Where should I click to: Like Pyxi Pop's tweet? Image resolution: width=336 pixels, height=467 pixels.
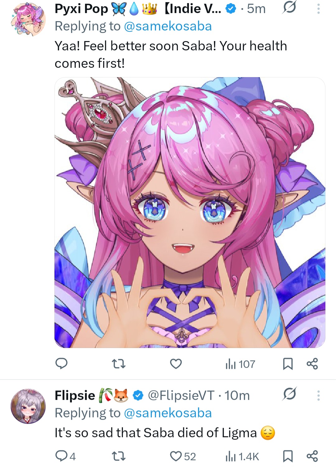tap(176, 363)
